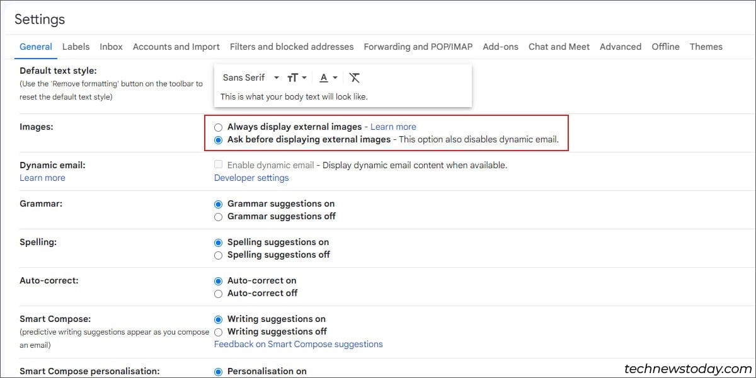Click the Remove formatting icon
Image resolution: width=756 pixels, height=378 pixels.
tap(355, 77)
